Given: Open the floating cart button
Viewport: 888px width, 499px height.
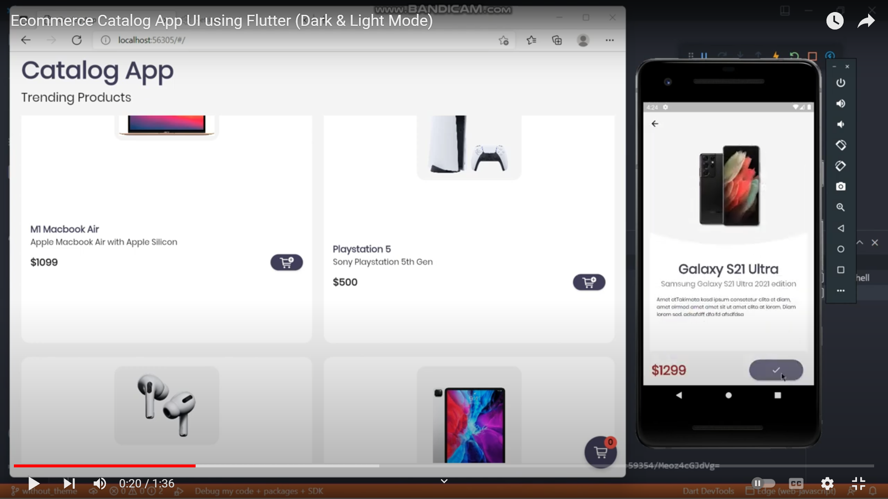Looking at the screenshot, I should pyautogui.click(x=600, y=452).
